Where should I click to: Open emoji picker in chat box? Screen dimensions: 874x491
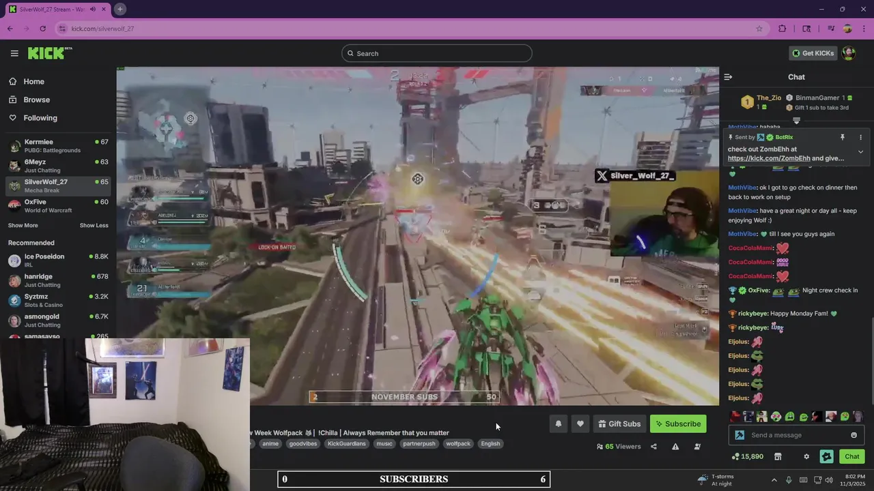(x=854, y=435)
